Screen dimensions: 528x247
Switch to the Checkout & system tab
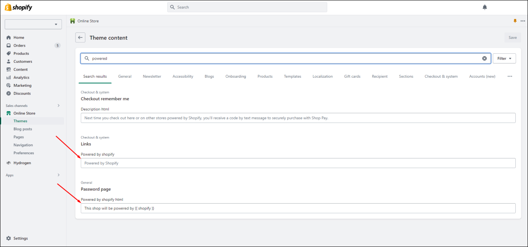pos(441,77)
